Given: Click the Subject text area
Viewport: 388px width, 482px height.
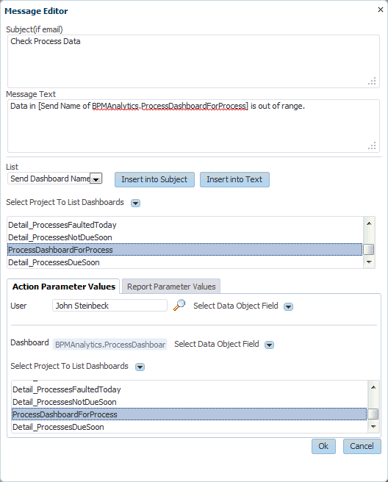Looking at the screenshot, I should [193, 61].
